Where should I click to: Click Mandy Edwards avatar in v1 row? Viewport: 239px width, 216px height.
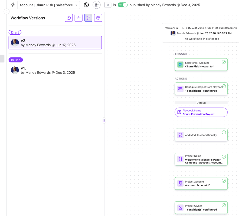pyautogui.click(x=15, y=70)
